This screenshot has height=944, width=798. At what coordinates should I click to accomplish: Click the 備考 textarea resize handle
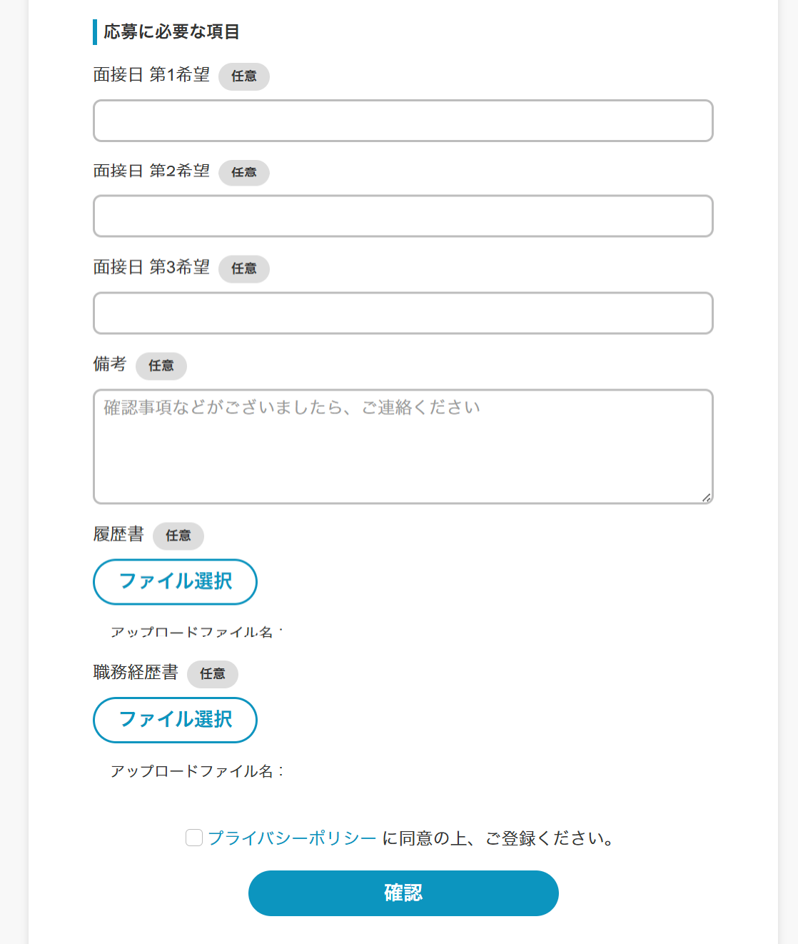pyautogui.click(x=706, y=497)
